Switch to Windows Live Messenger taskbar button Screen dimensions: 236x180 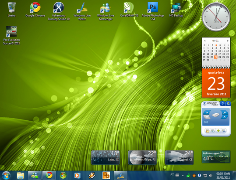coord(35,176)
